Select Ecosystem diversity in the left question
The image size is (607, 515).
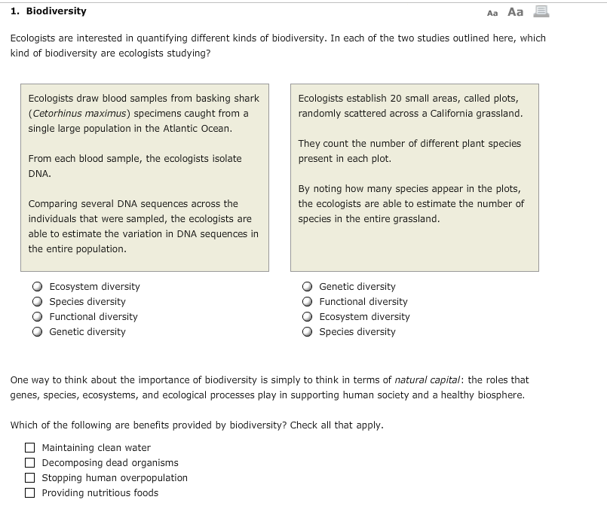click(36, 286)
